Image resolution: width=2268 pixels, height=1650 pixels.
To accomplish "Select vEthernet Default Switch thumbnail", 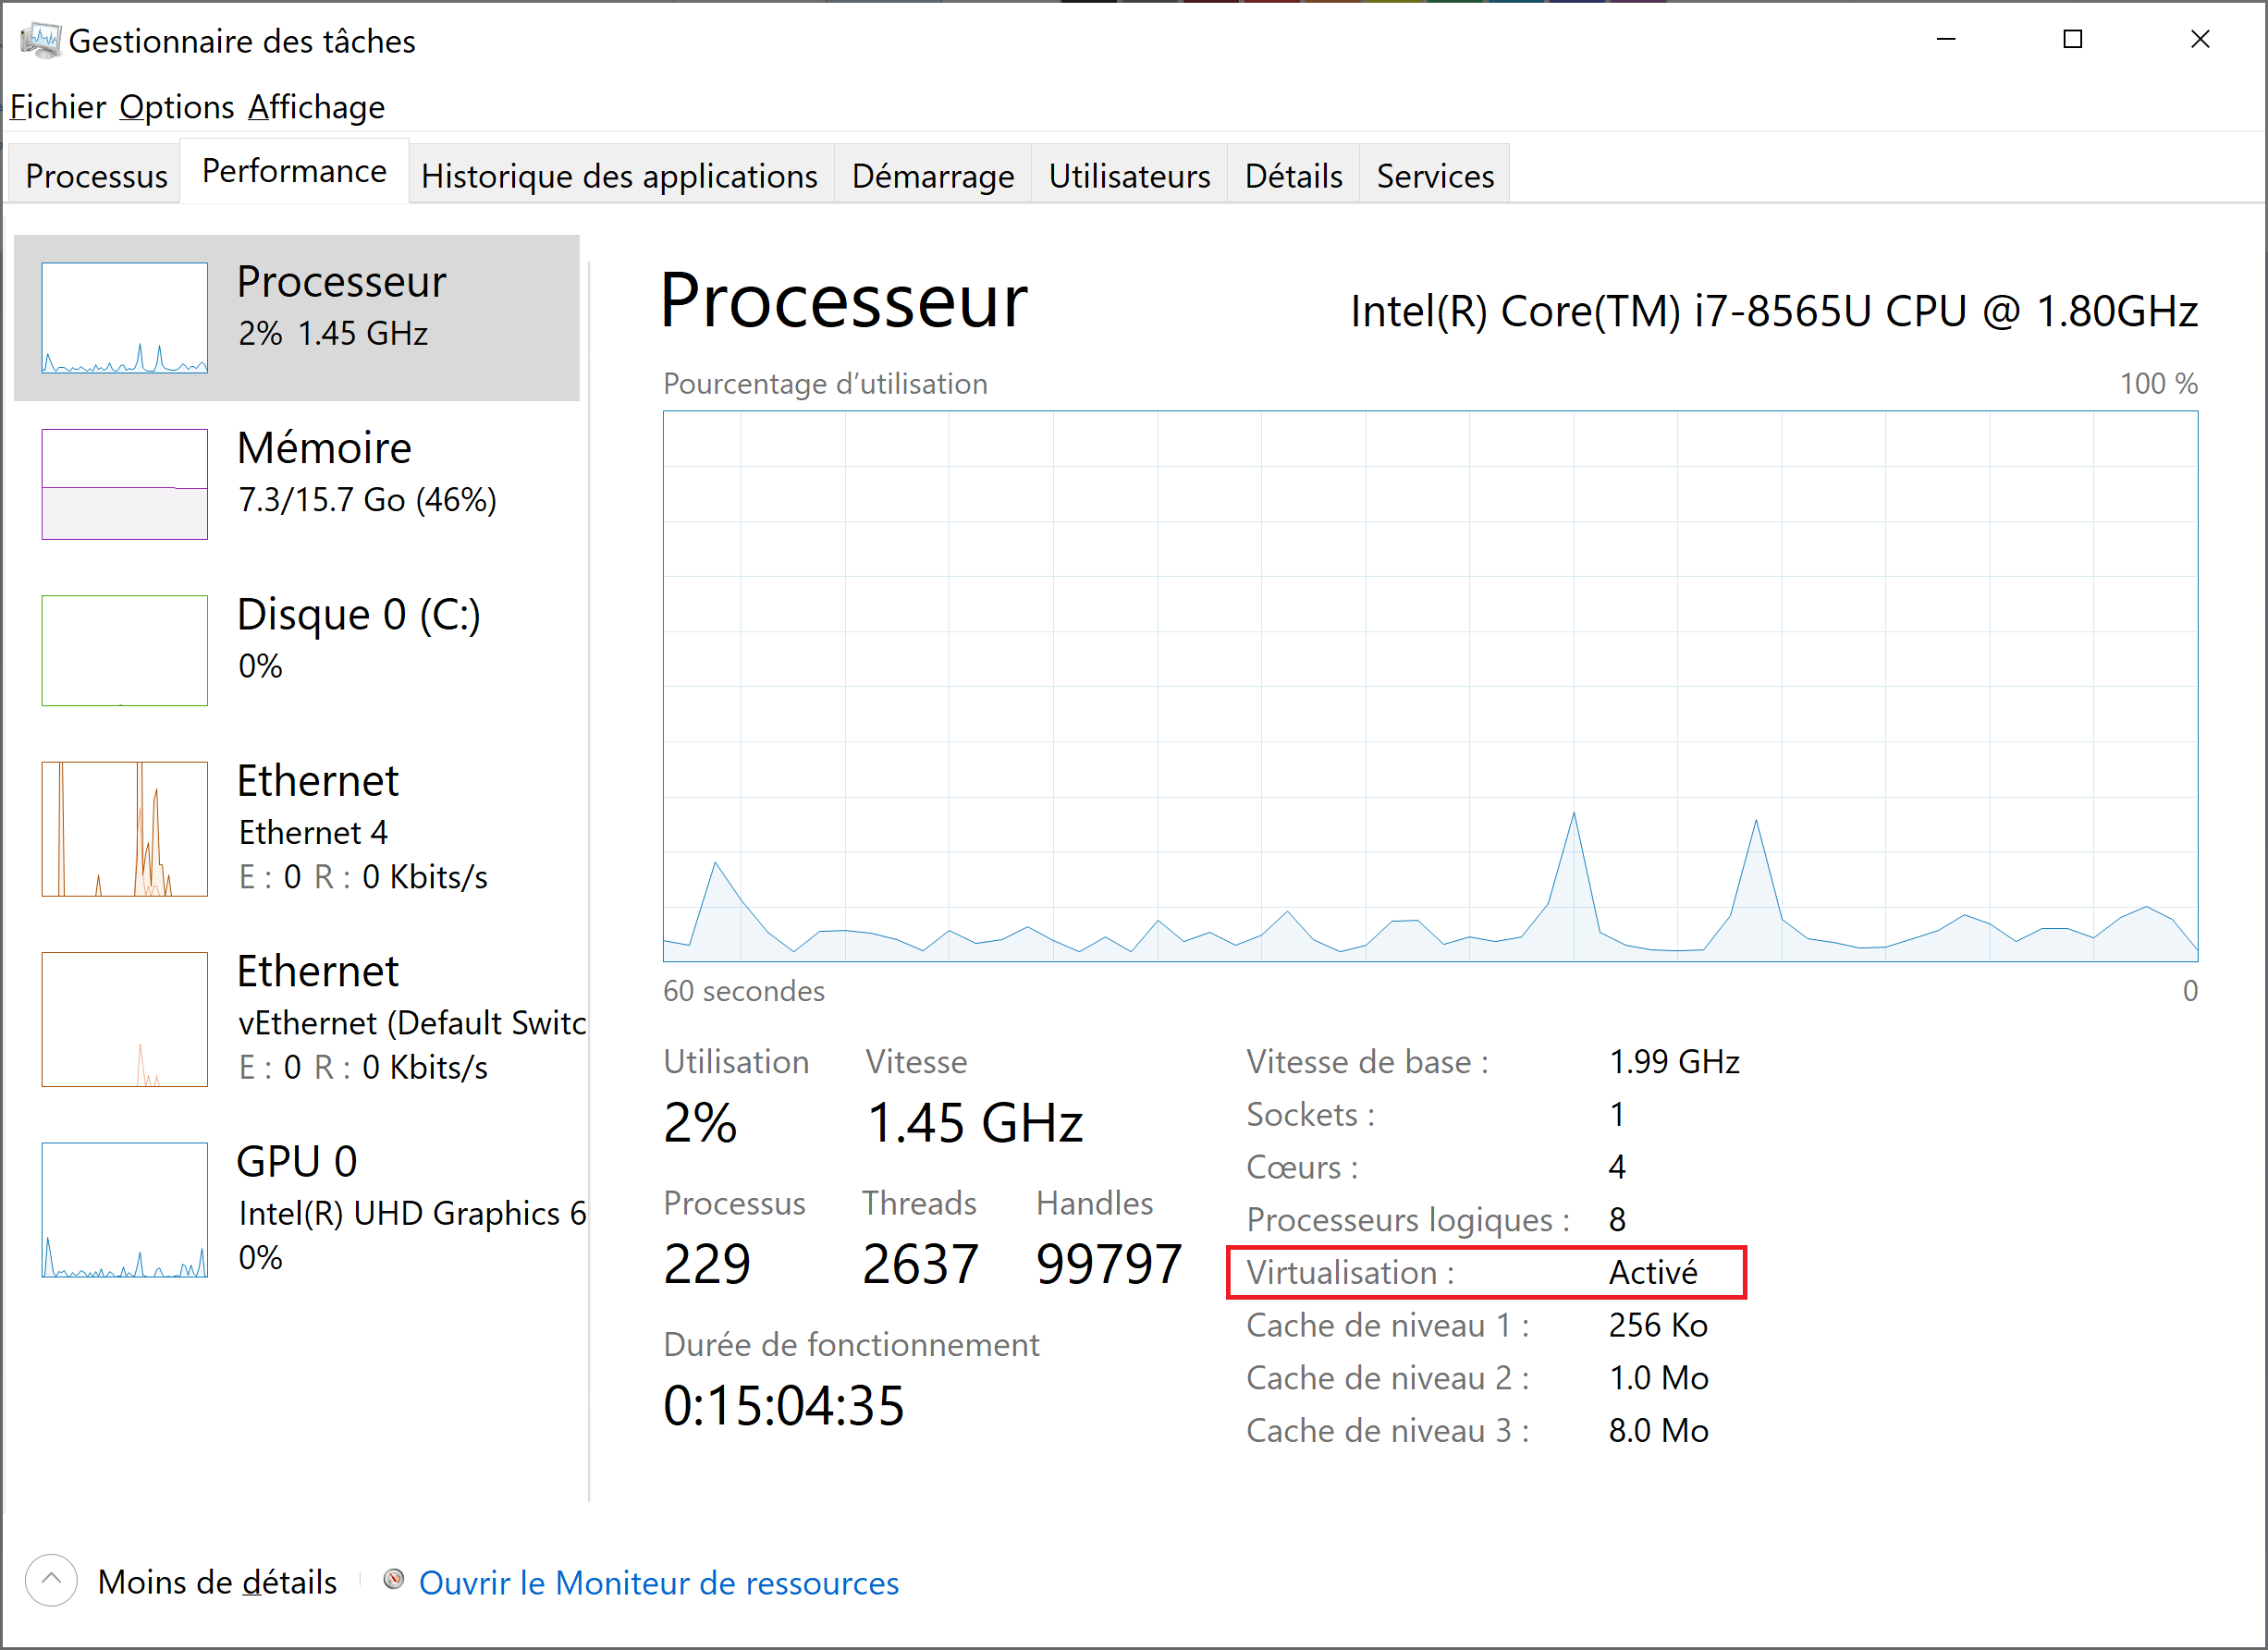I will coord(125,1018).
